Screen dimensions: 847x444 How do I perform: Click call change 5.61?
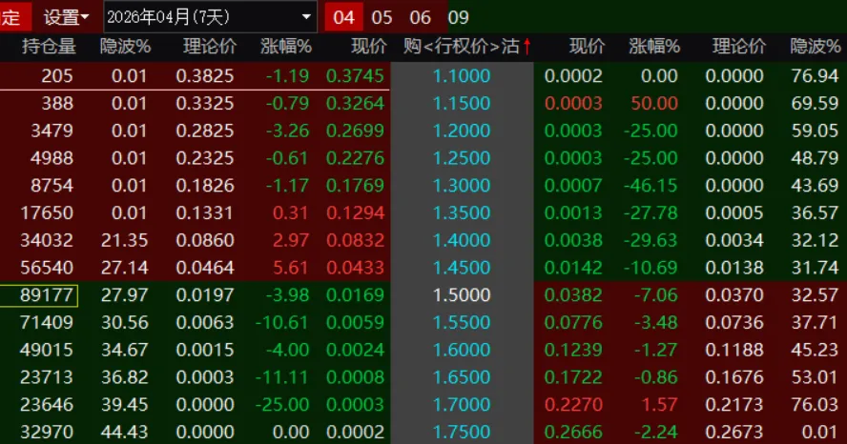pos(291,268)
